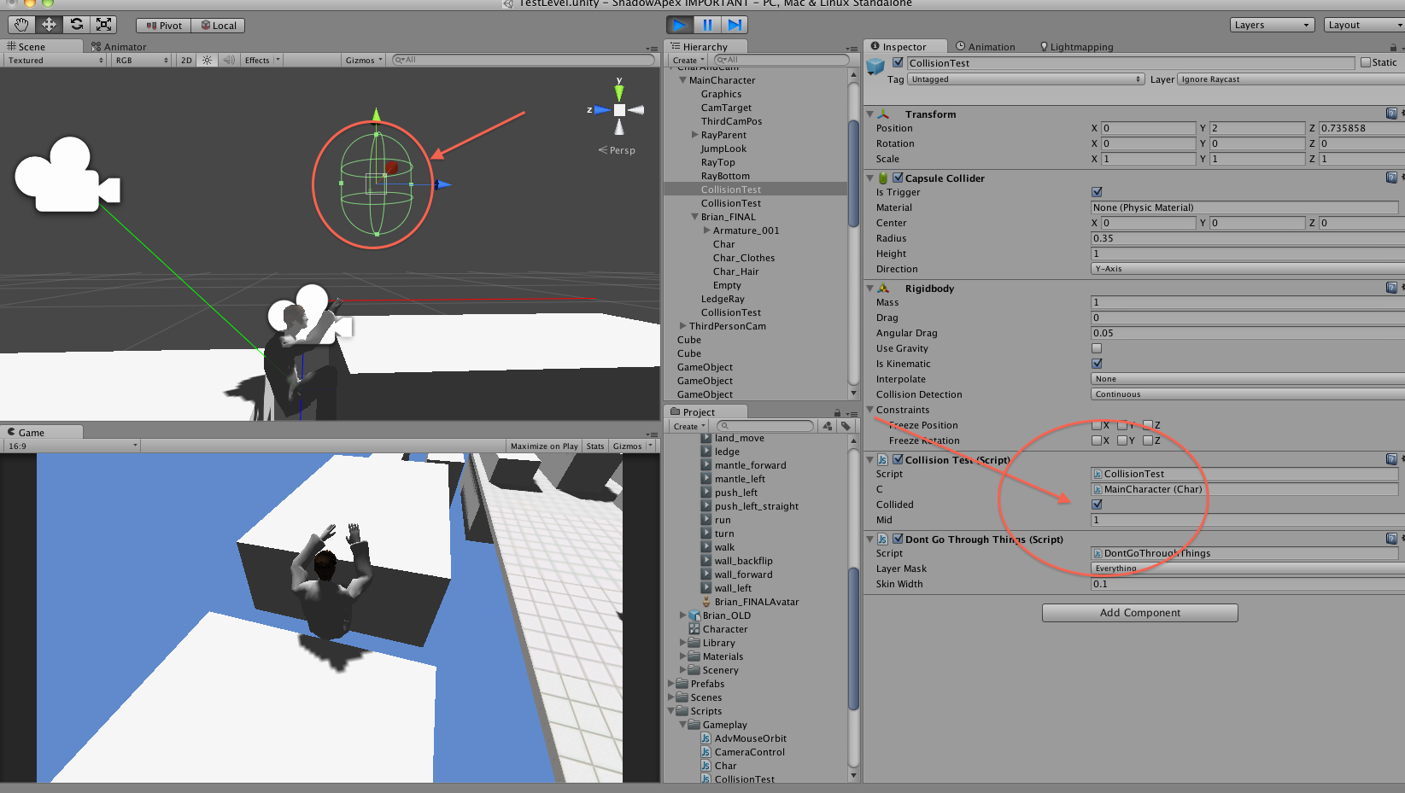Uncheck the Is Kinematic checkbox
The image size is (1405, 793).
point(1097,364)
